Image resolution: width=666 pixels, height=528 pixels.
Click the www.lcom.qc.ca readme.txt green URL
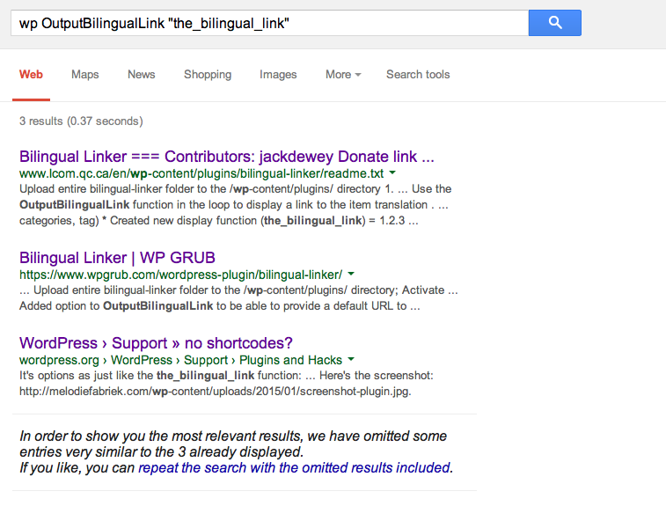pos(201,173)
